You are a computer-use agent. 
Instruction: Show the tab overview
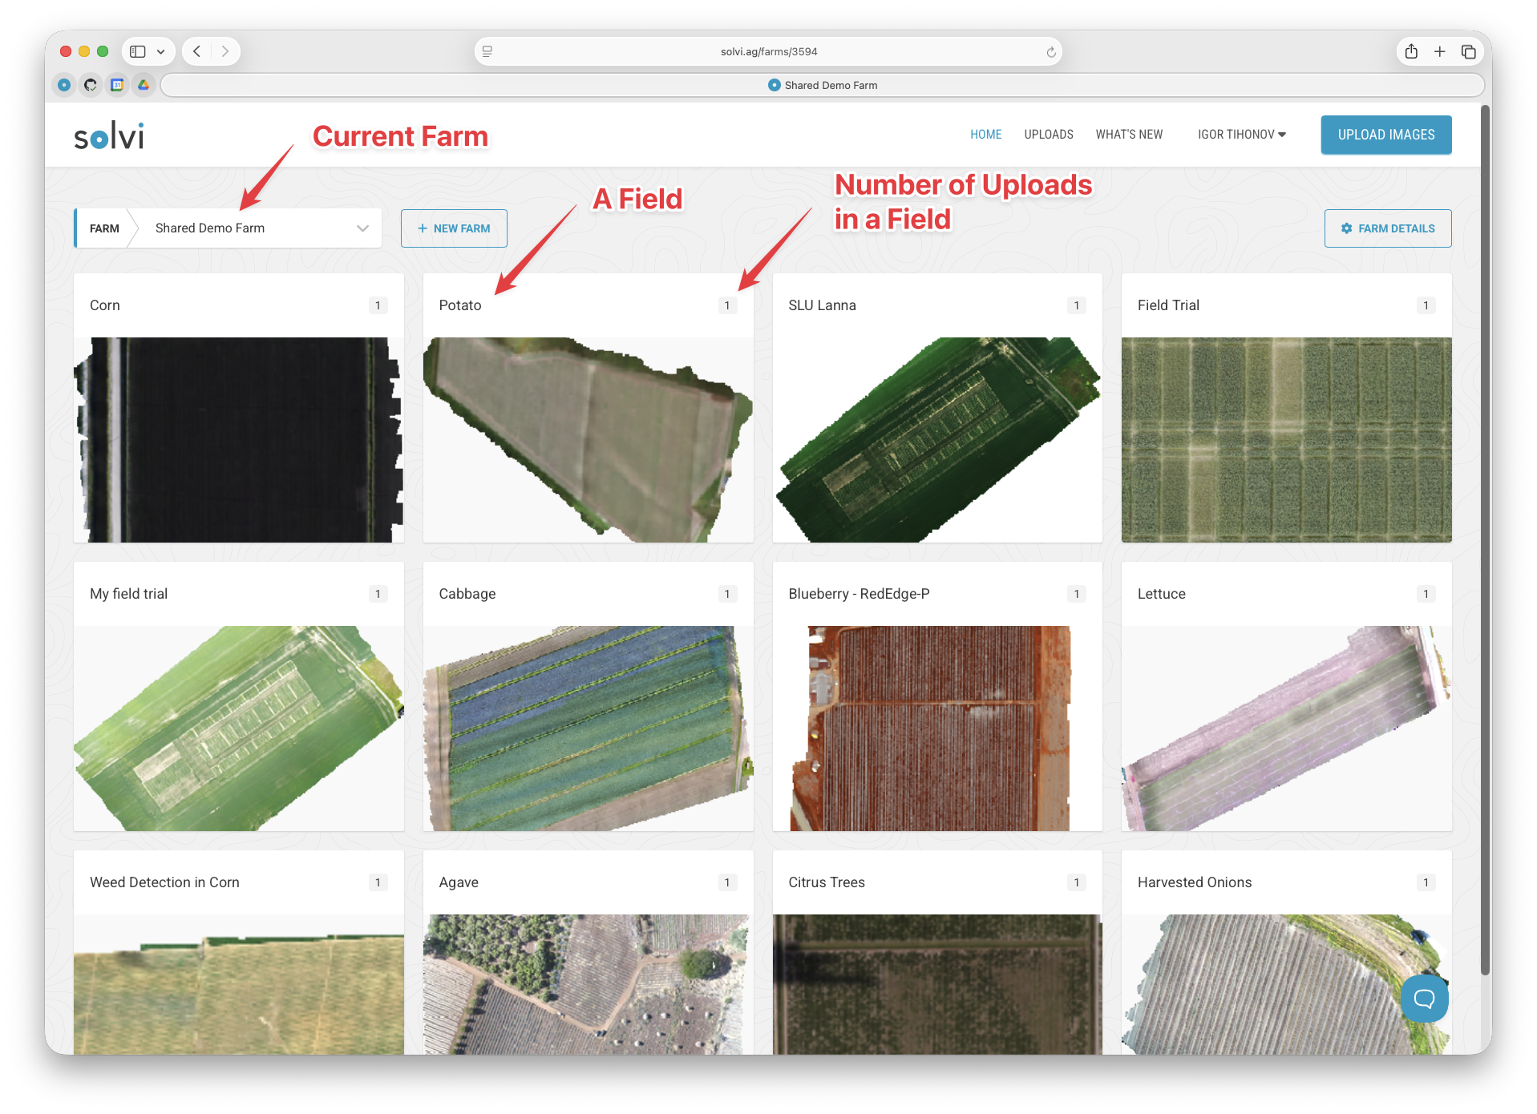tap(1468, 52)
